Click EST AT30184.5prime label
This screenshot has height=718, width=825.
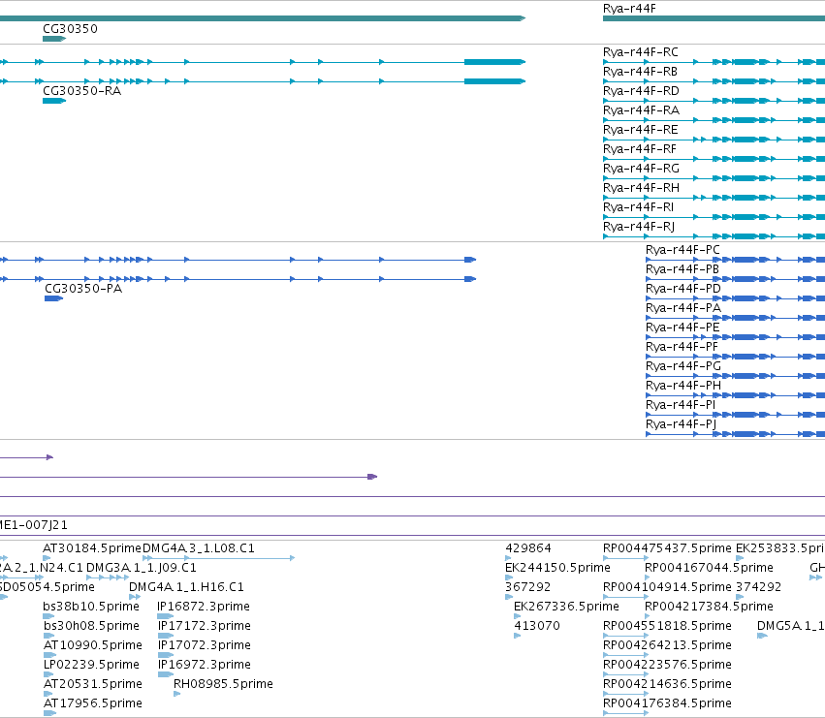click(x=92, y=548)
